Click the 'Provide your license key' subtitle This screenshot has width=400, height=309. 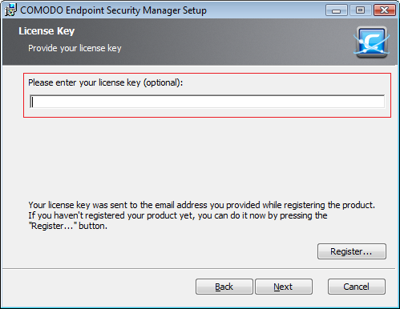tap(75, 48)
